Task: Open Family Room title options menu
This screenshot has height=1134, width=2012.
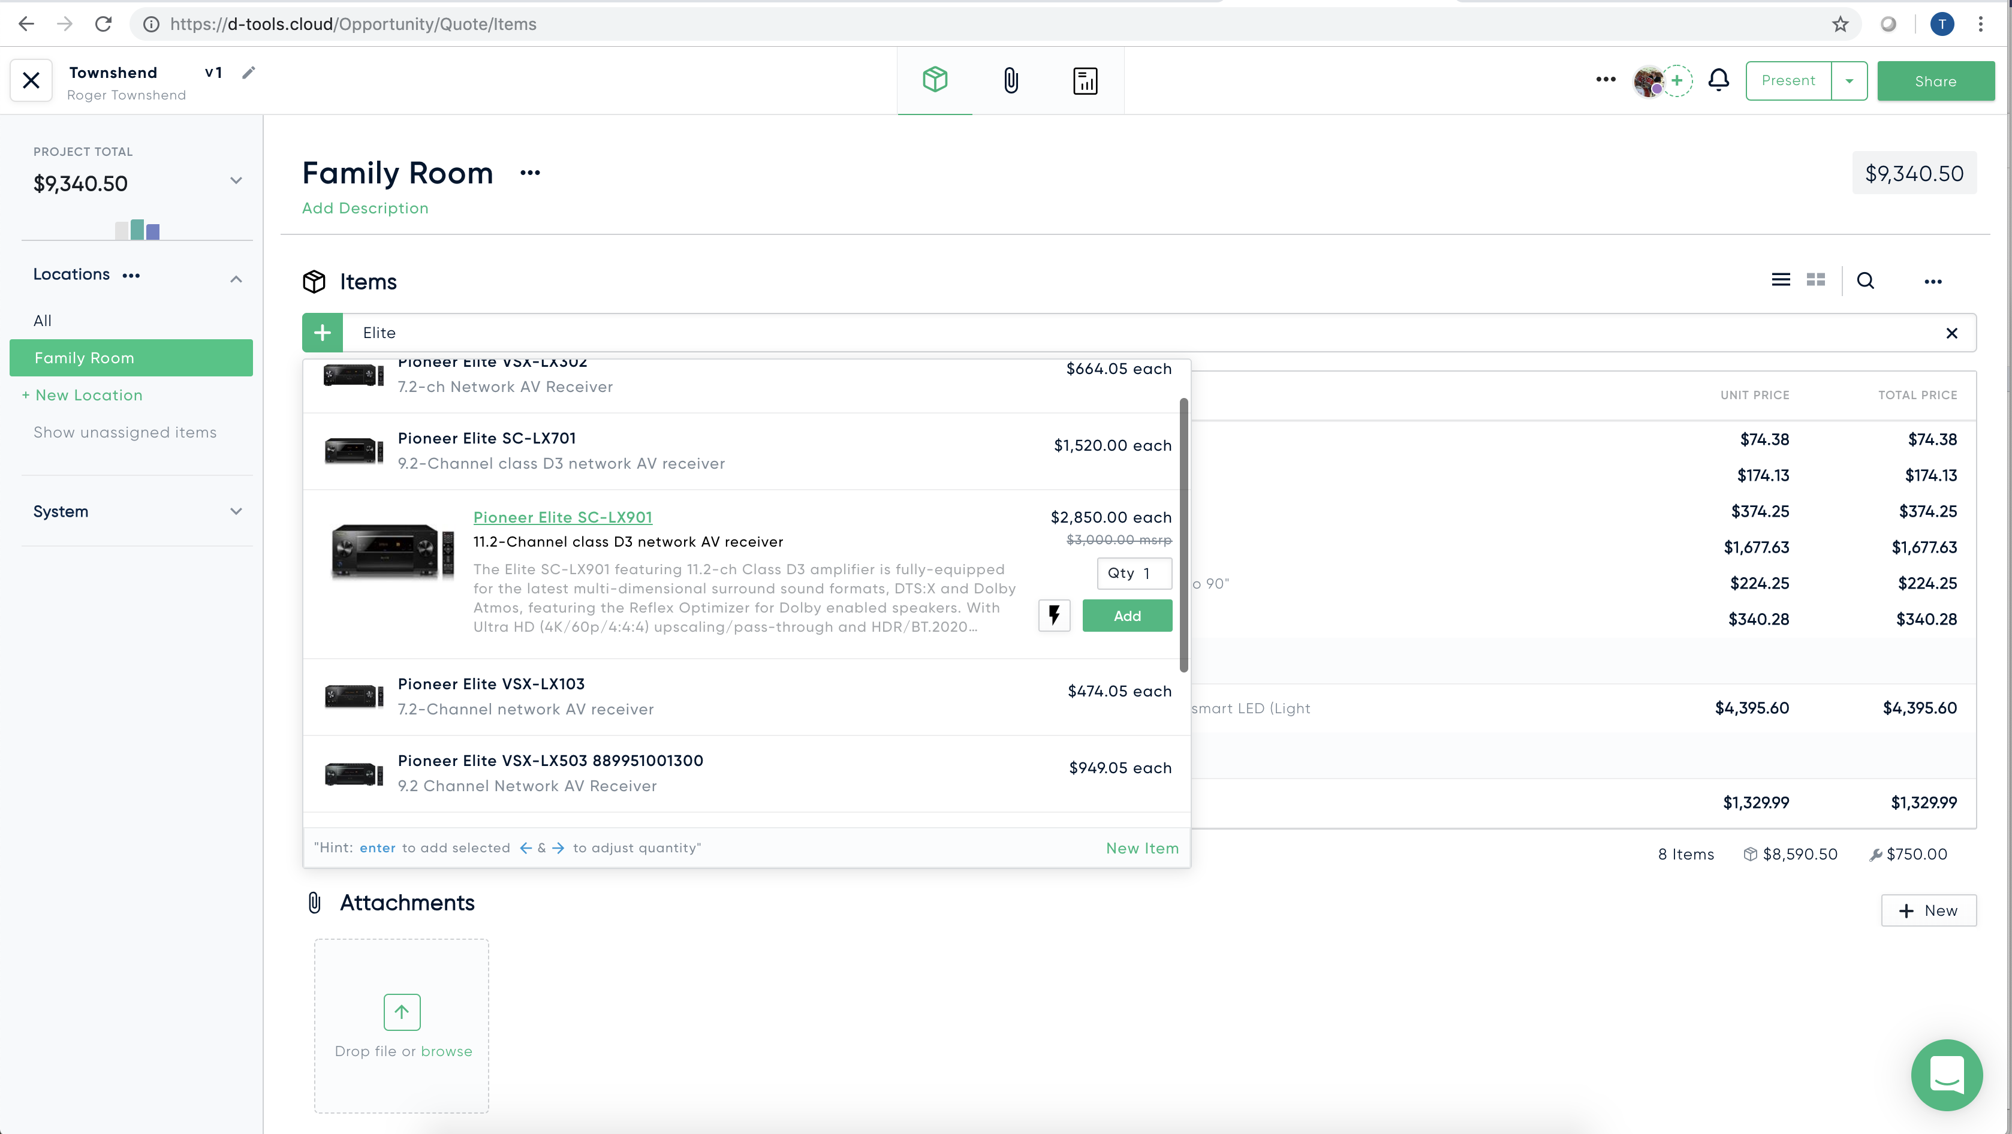Action: 531,173
